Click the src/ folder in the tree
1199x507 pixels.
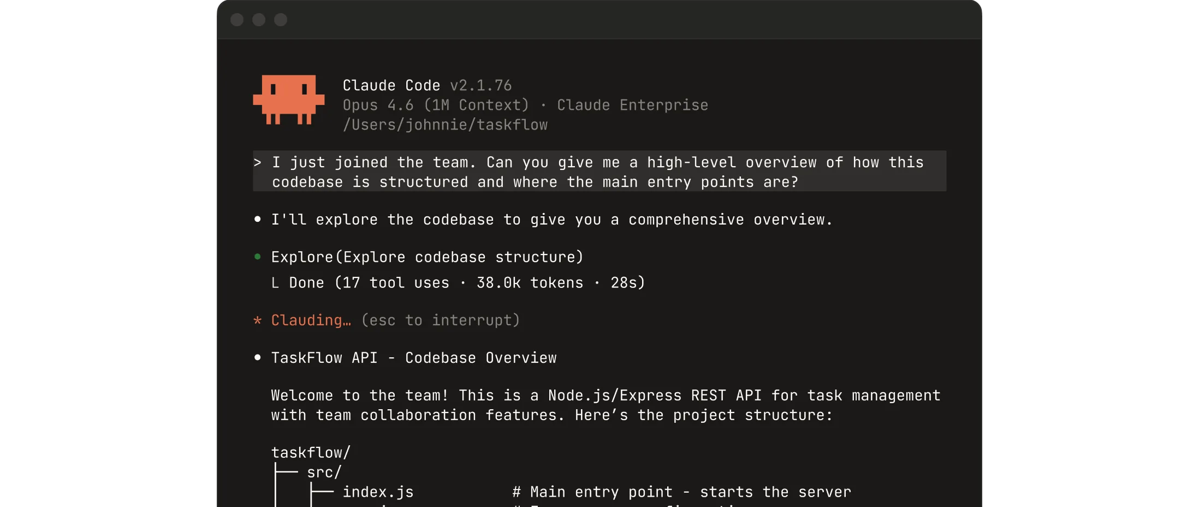tap(324, 473)
